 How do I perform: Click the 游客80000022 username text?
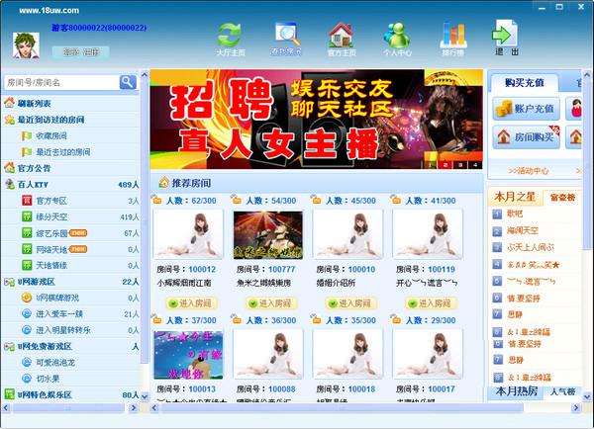click(x=99, y=28)
